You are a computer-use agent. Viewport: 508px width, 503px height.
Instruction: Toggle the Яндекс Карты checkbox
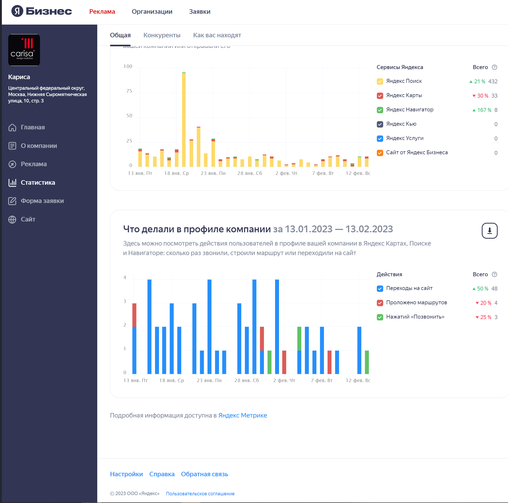pos(380,96)
